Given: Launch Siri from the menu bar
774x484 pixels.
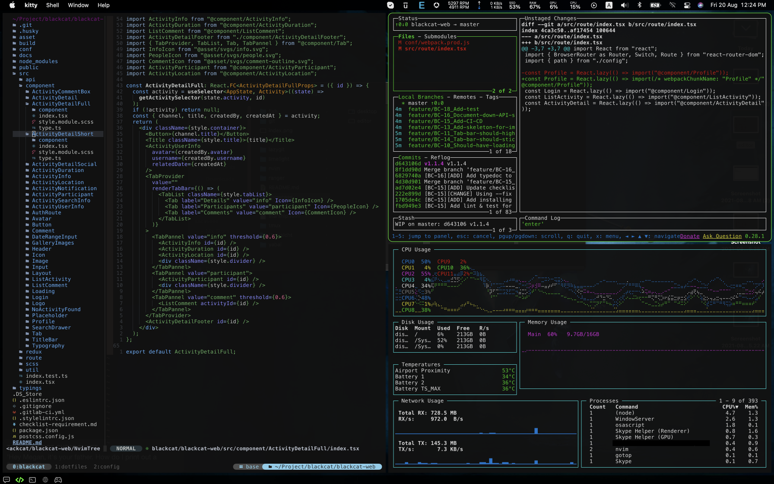Looking at the screenshot, I should point(701,5).
